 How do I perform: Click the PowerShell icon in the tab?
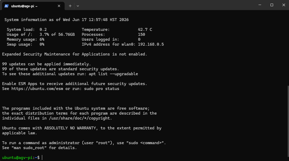(x=7, y=6)
